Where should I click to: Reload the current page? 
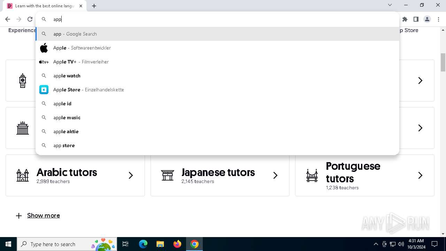(x=30, y=19)
